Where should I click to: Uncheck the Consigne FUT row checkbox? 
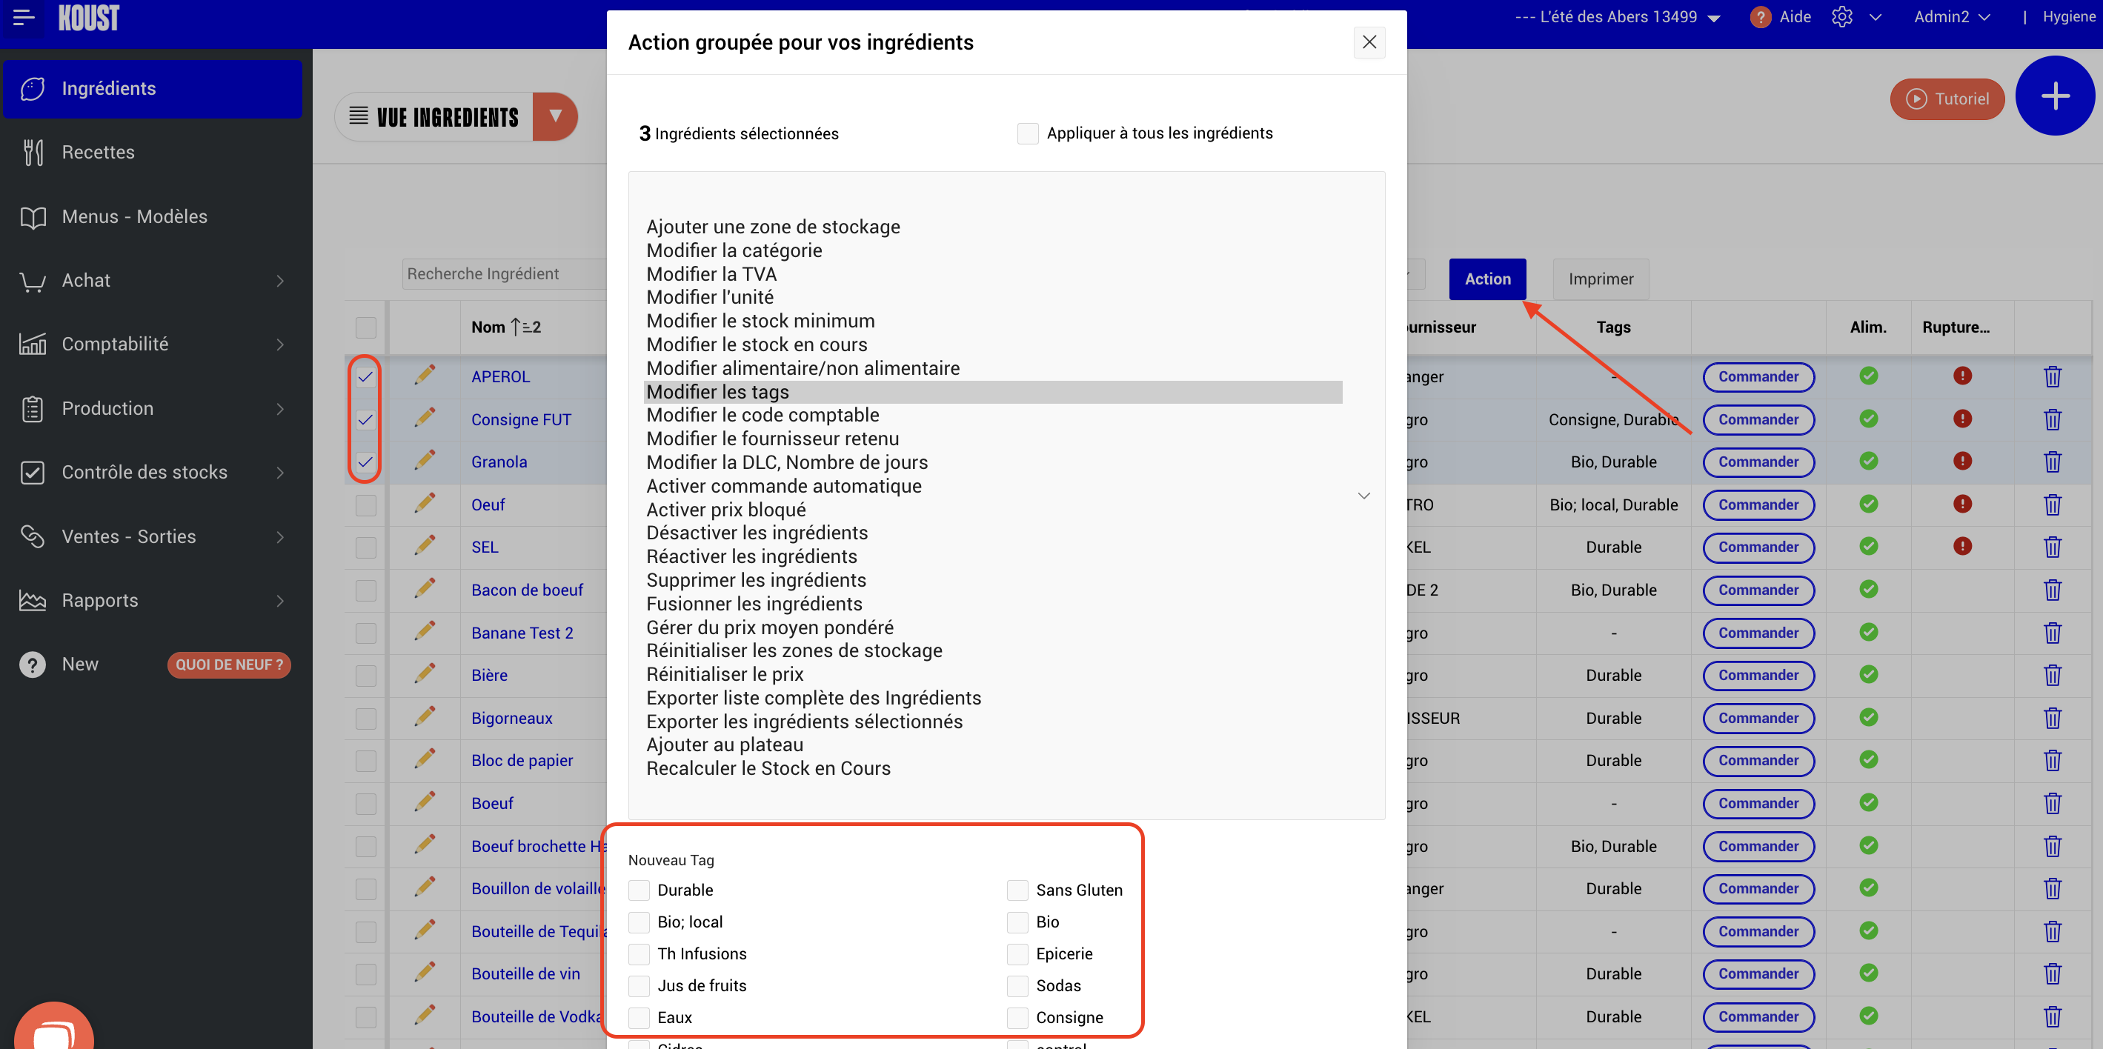[x=366, y=419]
